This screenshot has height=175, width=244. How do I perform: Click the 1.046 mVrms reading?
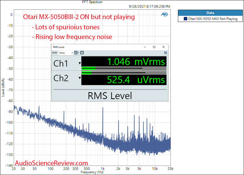136,62
